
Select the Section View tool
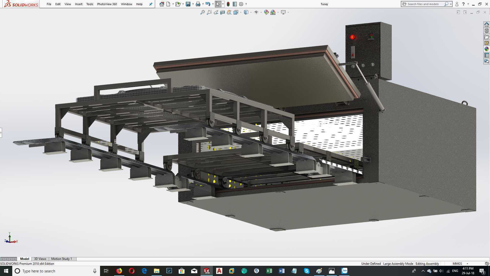(222, 12)
